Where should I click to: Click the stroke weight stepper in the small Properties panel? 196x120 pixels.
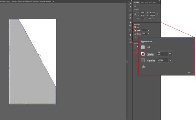(x=143, y=30)
